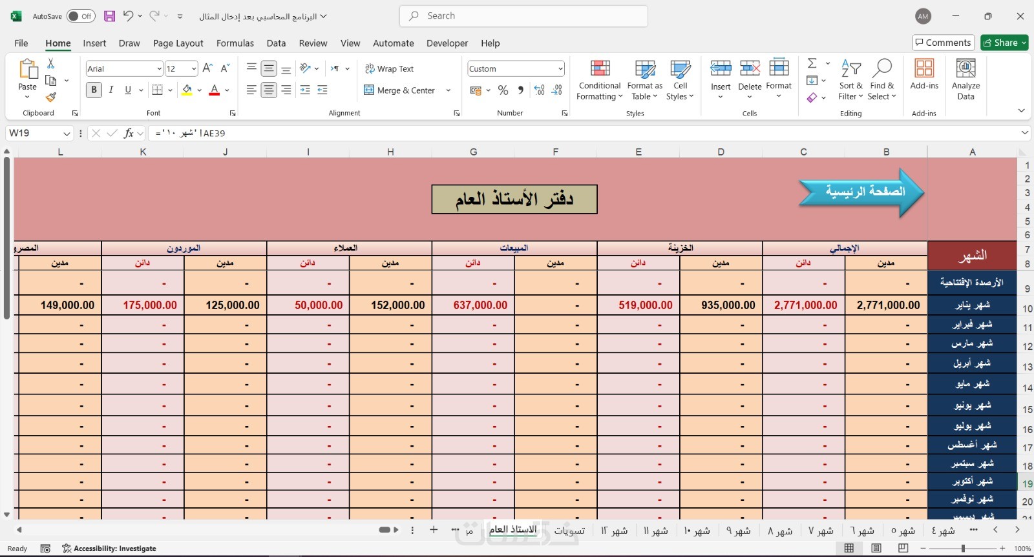The width and height of the screenshot is (1034, 557).
Task: Switch to Page Break Preview view
Action: (x=903, y=548)
